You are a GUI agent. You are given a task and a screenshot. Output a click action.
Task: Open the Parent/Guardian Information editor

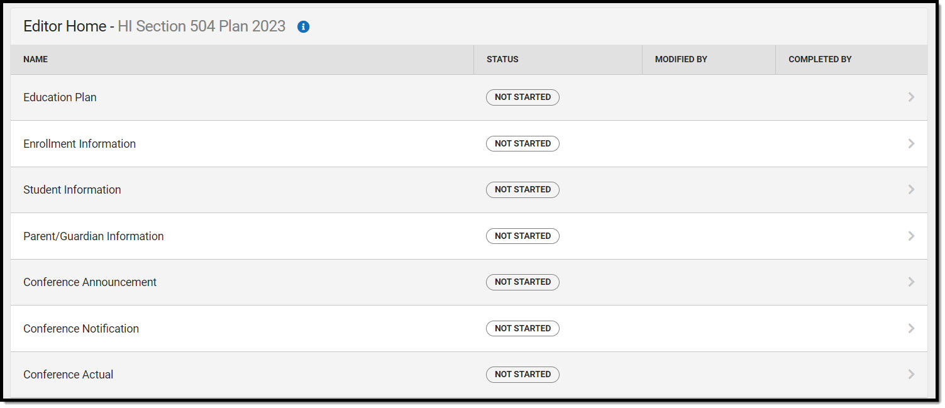tap(93, 236)
